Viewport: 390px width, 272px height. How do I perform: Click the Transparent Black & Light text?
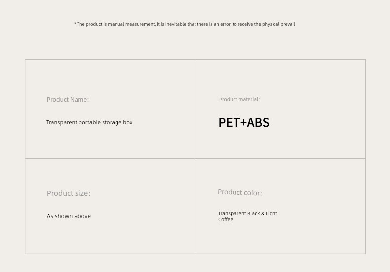248,213
